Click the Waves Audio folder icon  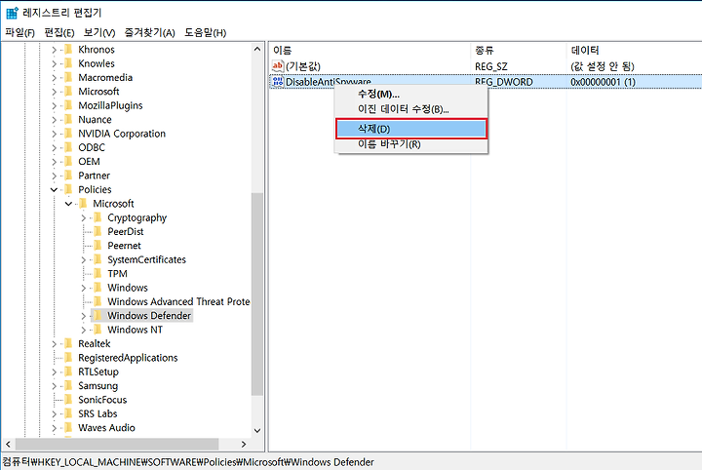click(68, 427)
